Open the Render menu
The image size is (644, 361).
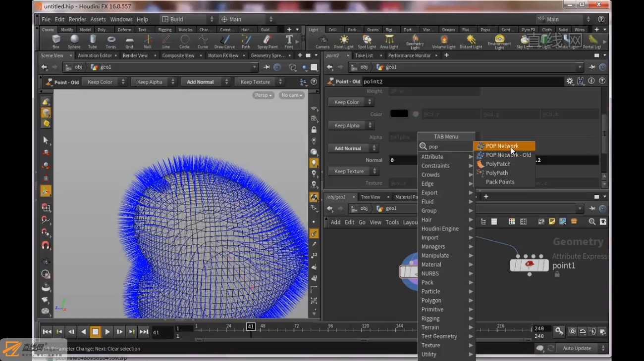pos(77,19)
